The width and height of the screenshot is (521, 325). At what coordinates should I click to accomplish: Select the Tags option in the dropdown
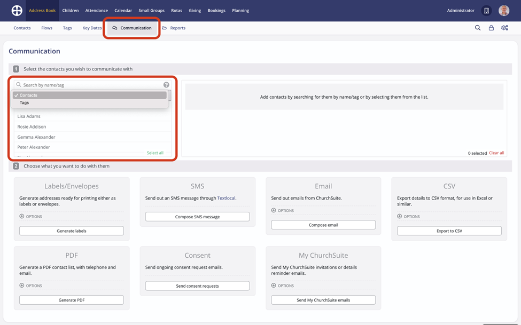pyautogui.click(x=90, y=103)
